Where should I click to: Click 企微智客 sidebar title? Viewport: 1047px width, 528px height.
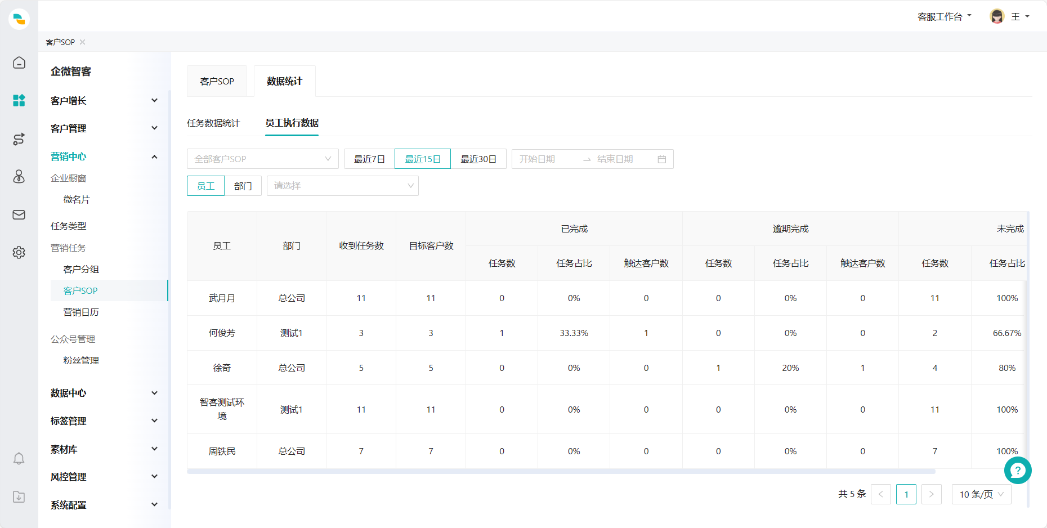[71, 71]
